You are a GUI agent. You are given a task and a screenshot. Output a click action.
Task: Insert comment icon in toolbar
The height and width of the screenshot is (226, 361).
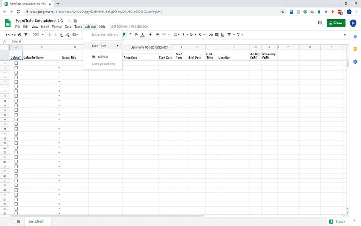coord(217,34)
